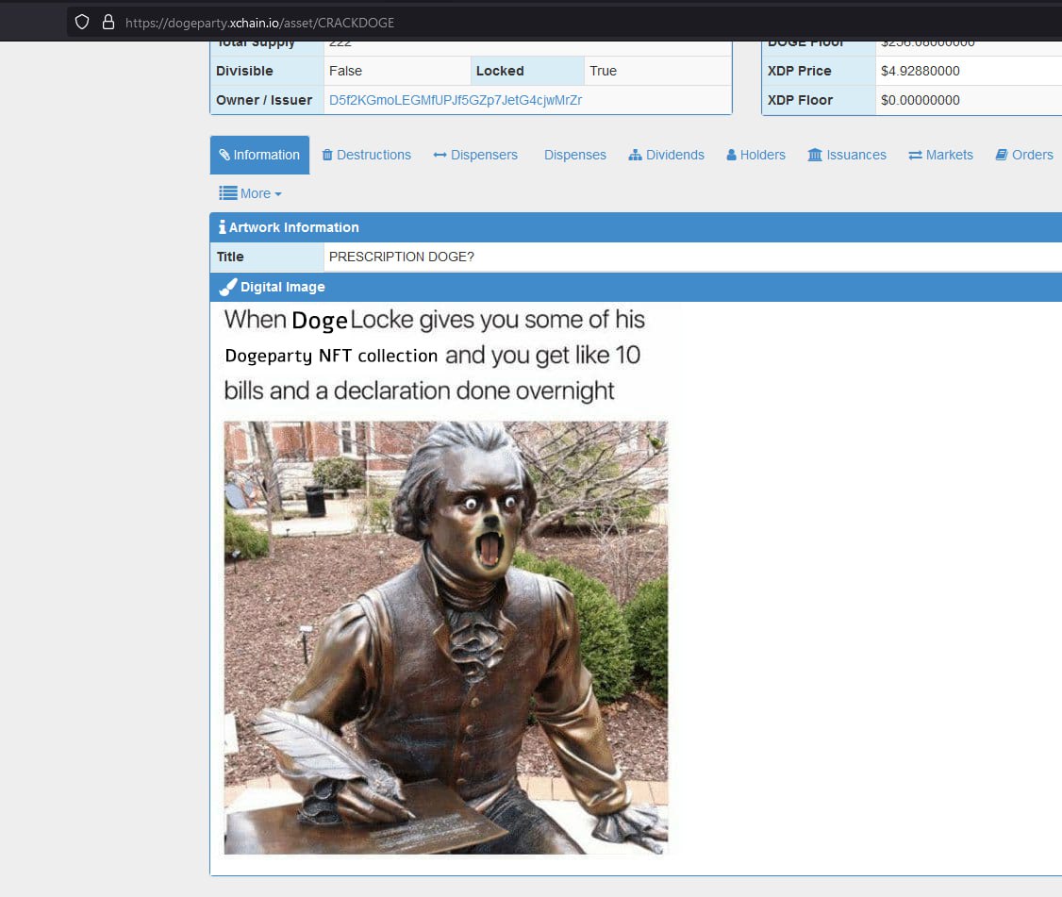Screen dimensions: 1062x897
Task: Switch to the Dispensers tab
Action: pos(475,155)
